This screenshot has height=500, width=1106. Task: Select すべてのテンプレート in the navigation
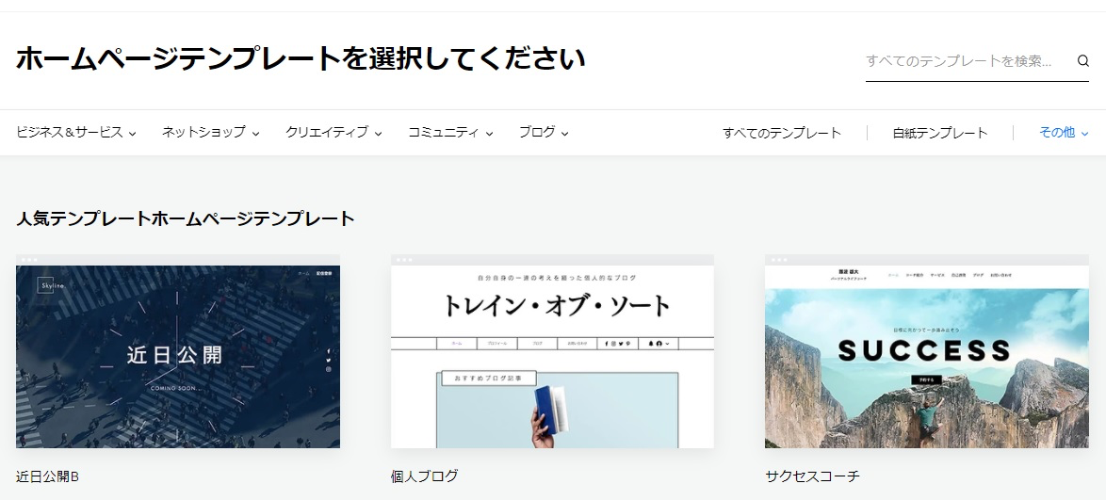[x=782, y=133]
